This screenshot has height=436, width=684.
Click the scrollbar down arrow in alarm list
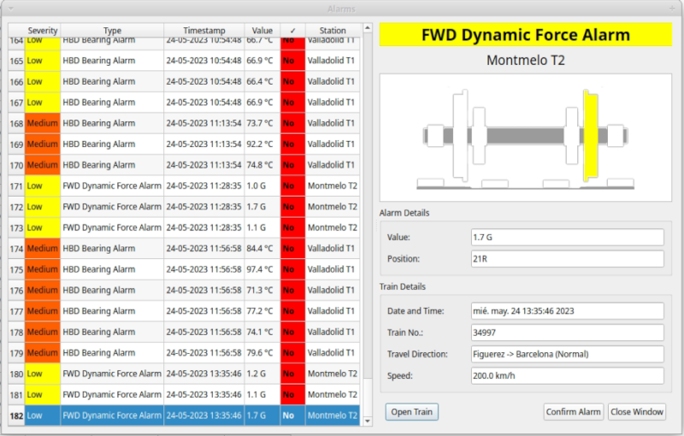(x=368, y=421)
